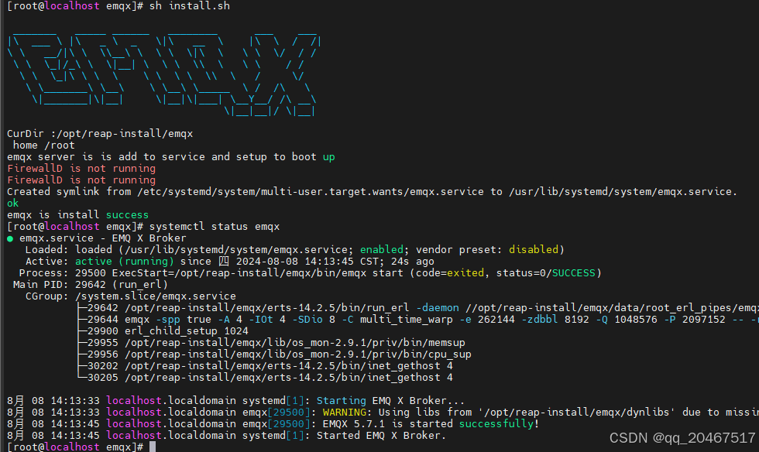Click the second red 'FirewallD is not running' line
This screenshot has width=759, height=452.
(81, 180)
